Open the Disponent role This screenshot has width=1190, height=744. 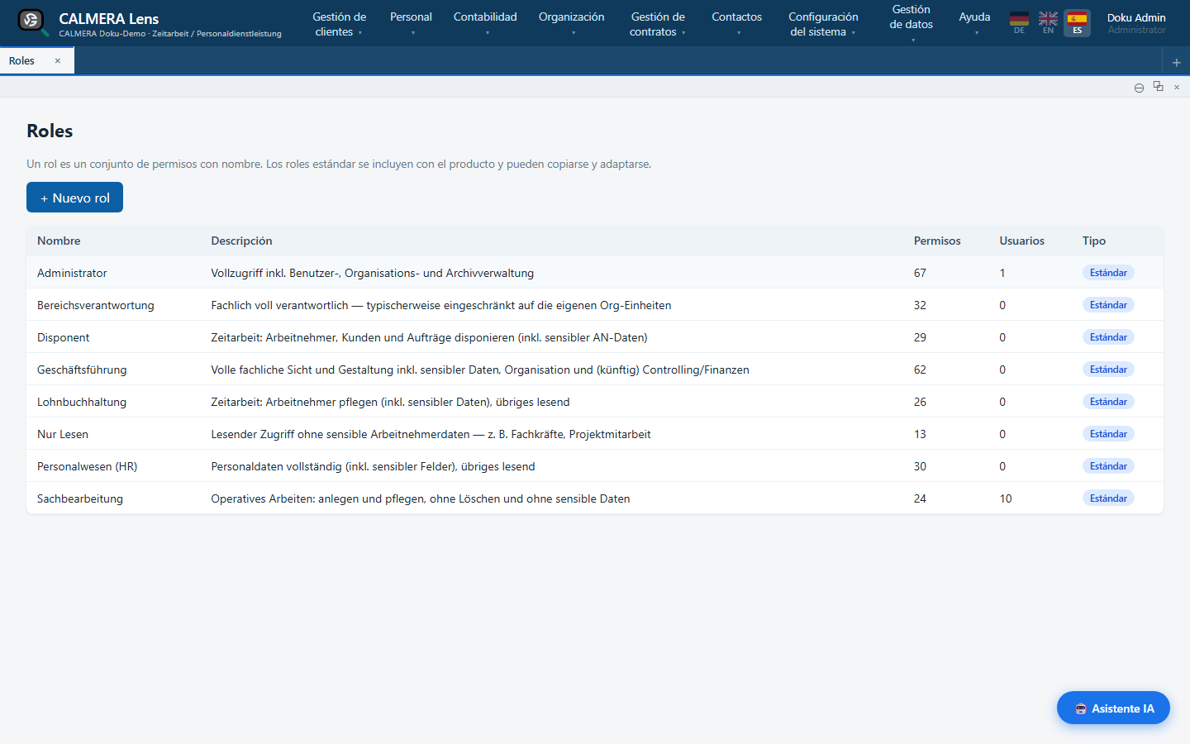tap(595, 337)
